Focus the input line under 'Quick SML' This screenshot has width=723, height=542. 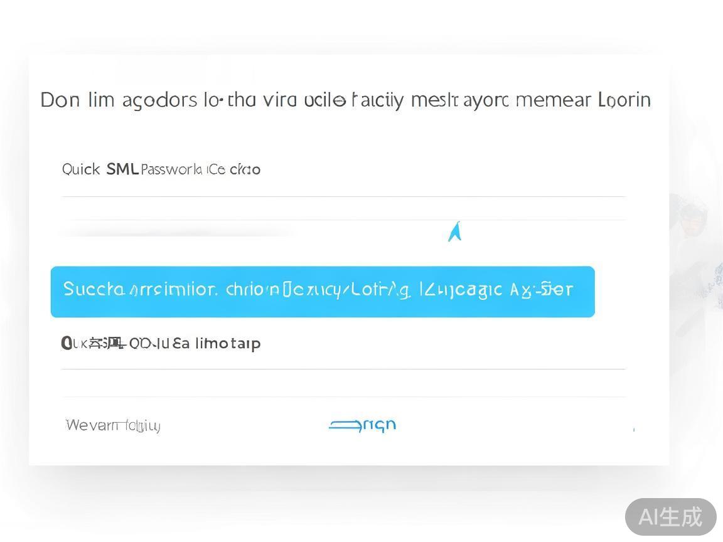click(343, 197)
